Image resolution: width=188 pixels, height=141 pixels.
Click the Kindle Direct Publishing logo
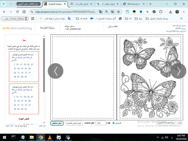[17, 28]
